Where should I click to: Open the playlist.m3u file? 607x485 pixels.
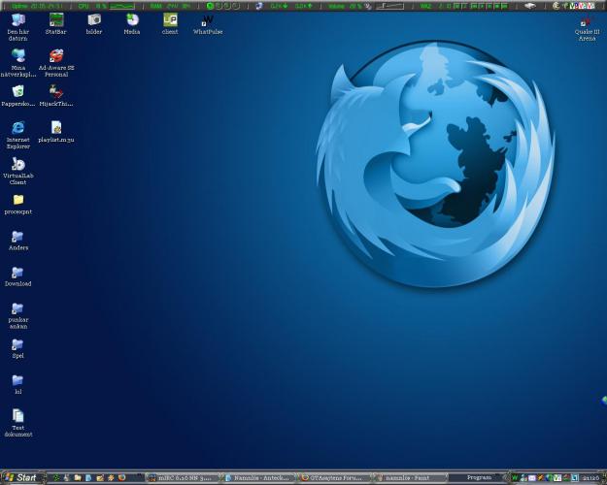tap(56, 128)
